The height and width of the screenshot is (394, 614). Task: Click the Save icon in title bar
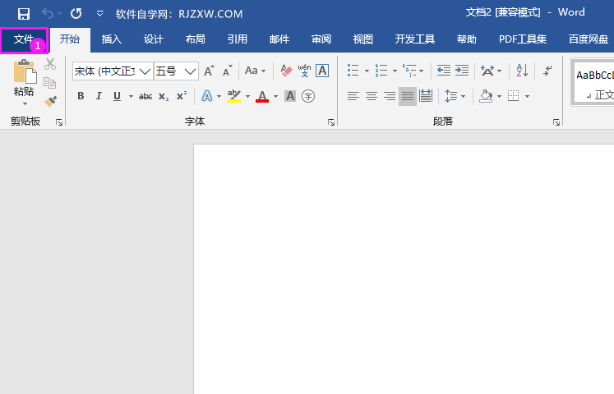coord(24,14)
